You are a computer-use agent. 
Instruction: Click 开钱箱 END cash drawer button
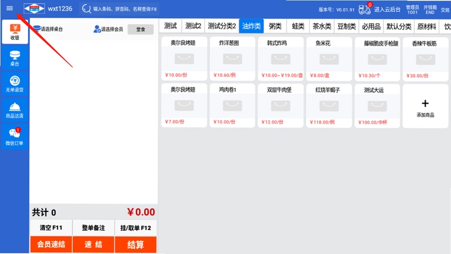430,10
